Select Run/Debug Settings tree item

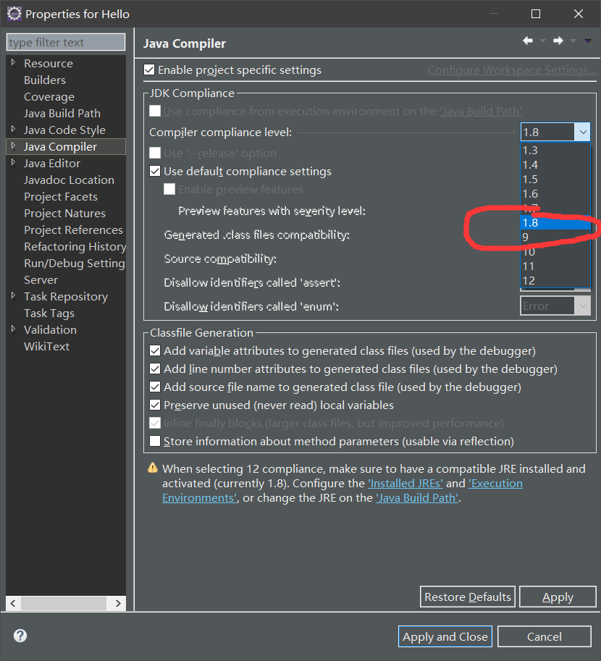(x=75, y=263)
